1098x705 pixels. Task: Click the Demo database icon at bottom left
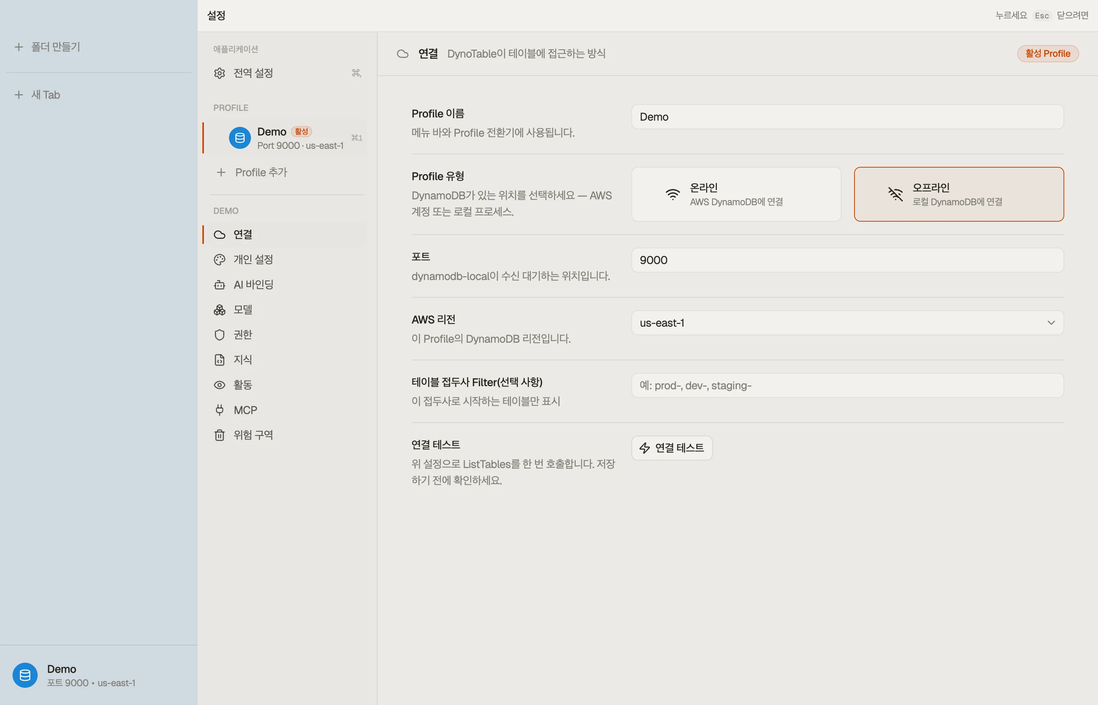click(x=25, y=675)
